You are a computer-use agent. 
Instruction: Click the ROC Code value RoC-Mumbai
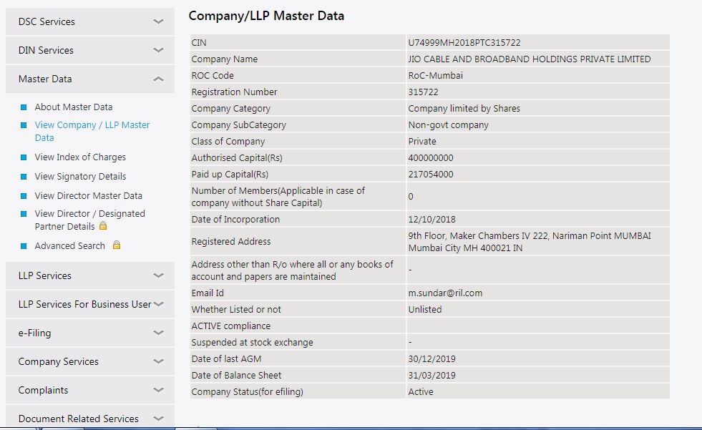[435, 75]
